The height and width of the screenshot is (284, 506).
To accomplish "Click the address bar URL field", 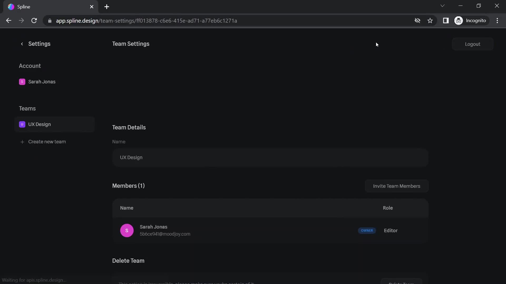I will (x=147, y=21).
